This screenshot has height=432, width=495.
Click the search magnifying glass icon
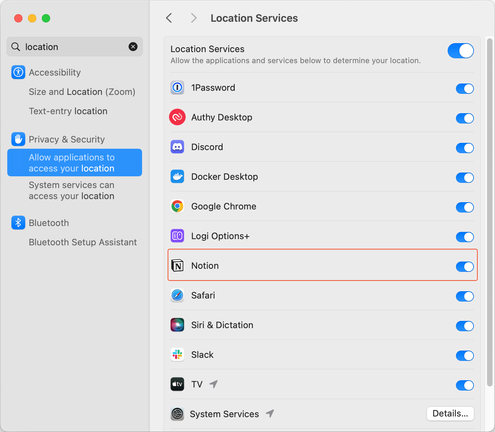(16, 47)
